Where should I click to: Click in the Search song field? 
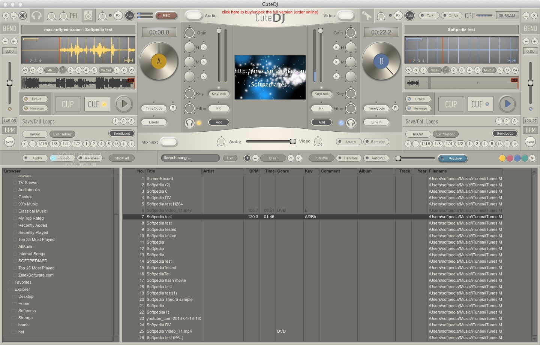pyautogui.click(x=190, y=158)
